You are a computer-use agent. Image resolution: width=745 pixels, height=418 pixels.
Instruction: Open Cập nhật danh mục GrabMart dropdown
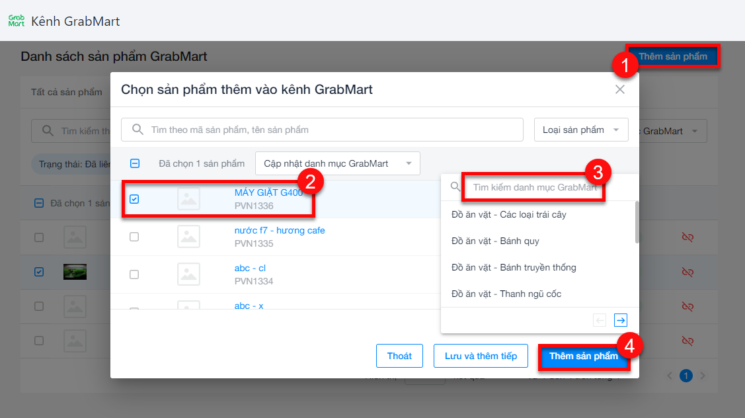click(x=338, y=163)
